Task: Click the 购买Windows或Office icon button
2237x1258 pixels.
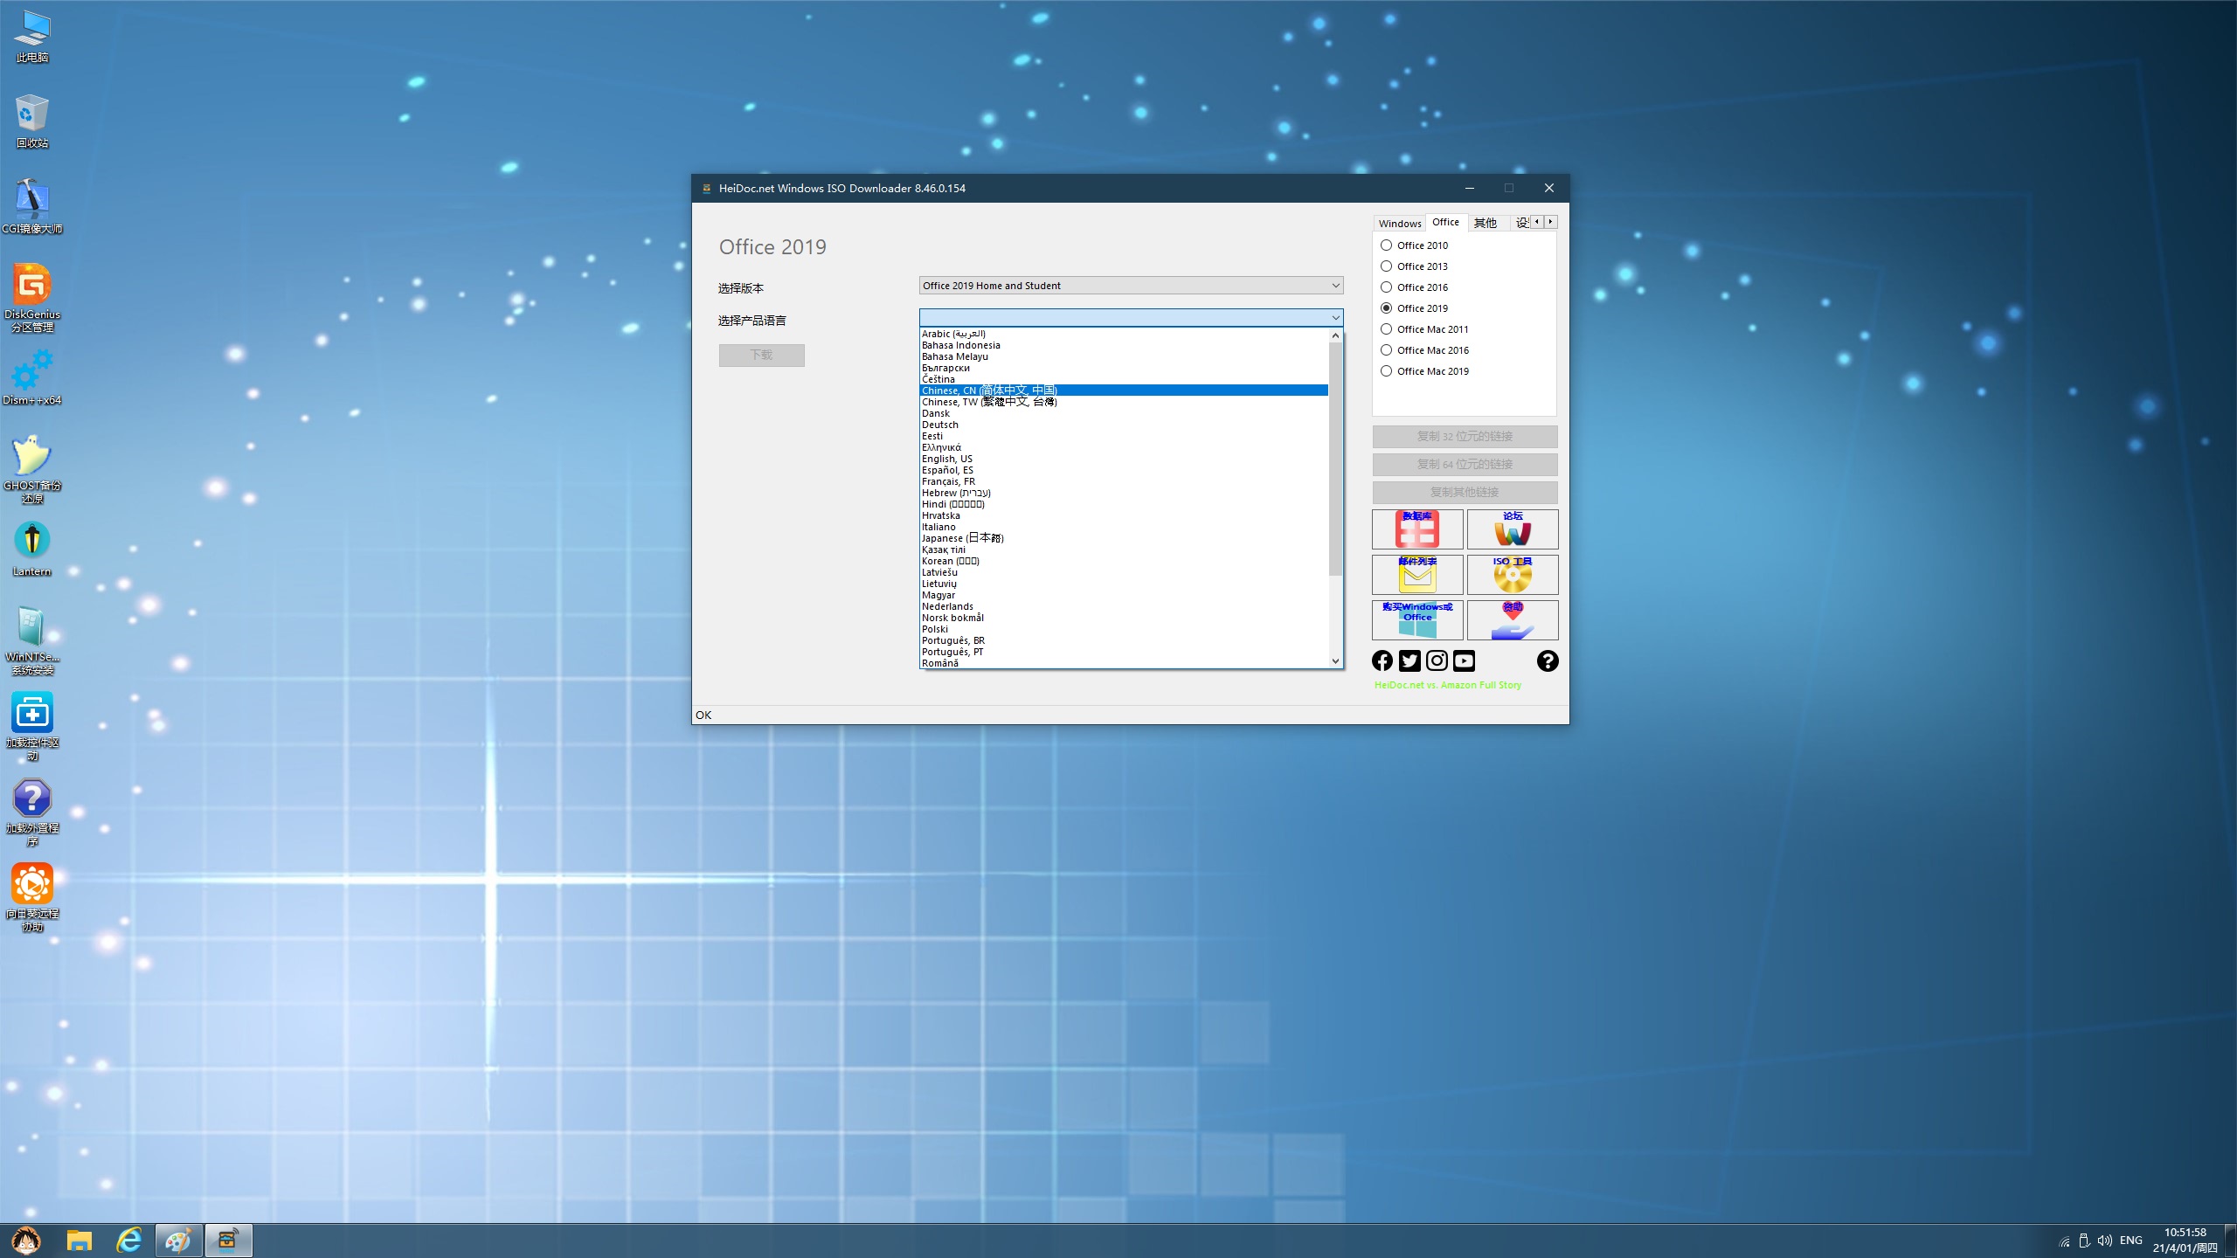Action: point(1417,620)
